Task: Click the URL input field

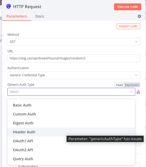Action: pos(74,58)
